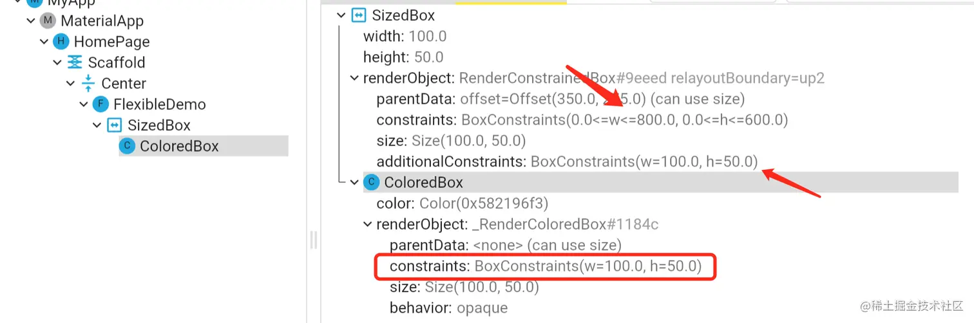Click the Center alignment icon
This screenshot has width=974, height=323.
pyautogui.click(x=88, y=84)
